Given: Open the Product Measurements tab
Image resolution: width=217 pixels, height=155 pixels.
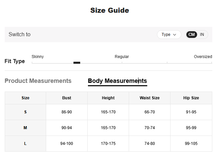Looking at the screenshot, I should coord(38,81).
